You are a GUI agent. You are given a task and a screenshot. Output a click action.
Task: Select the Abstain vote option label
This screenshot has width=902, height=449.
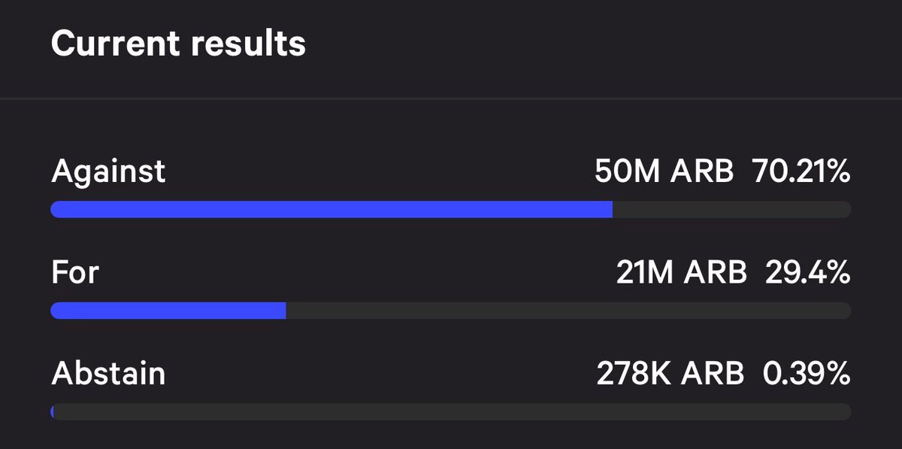(108, 373)
